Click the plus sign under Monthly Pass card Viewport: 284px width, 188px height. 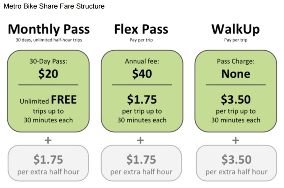coord(48,140)
